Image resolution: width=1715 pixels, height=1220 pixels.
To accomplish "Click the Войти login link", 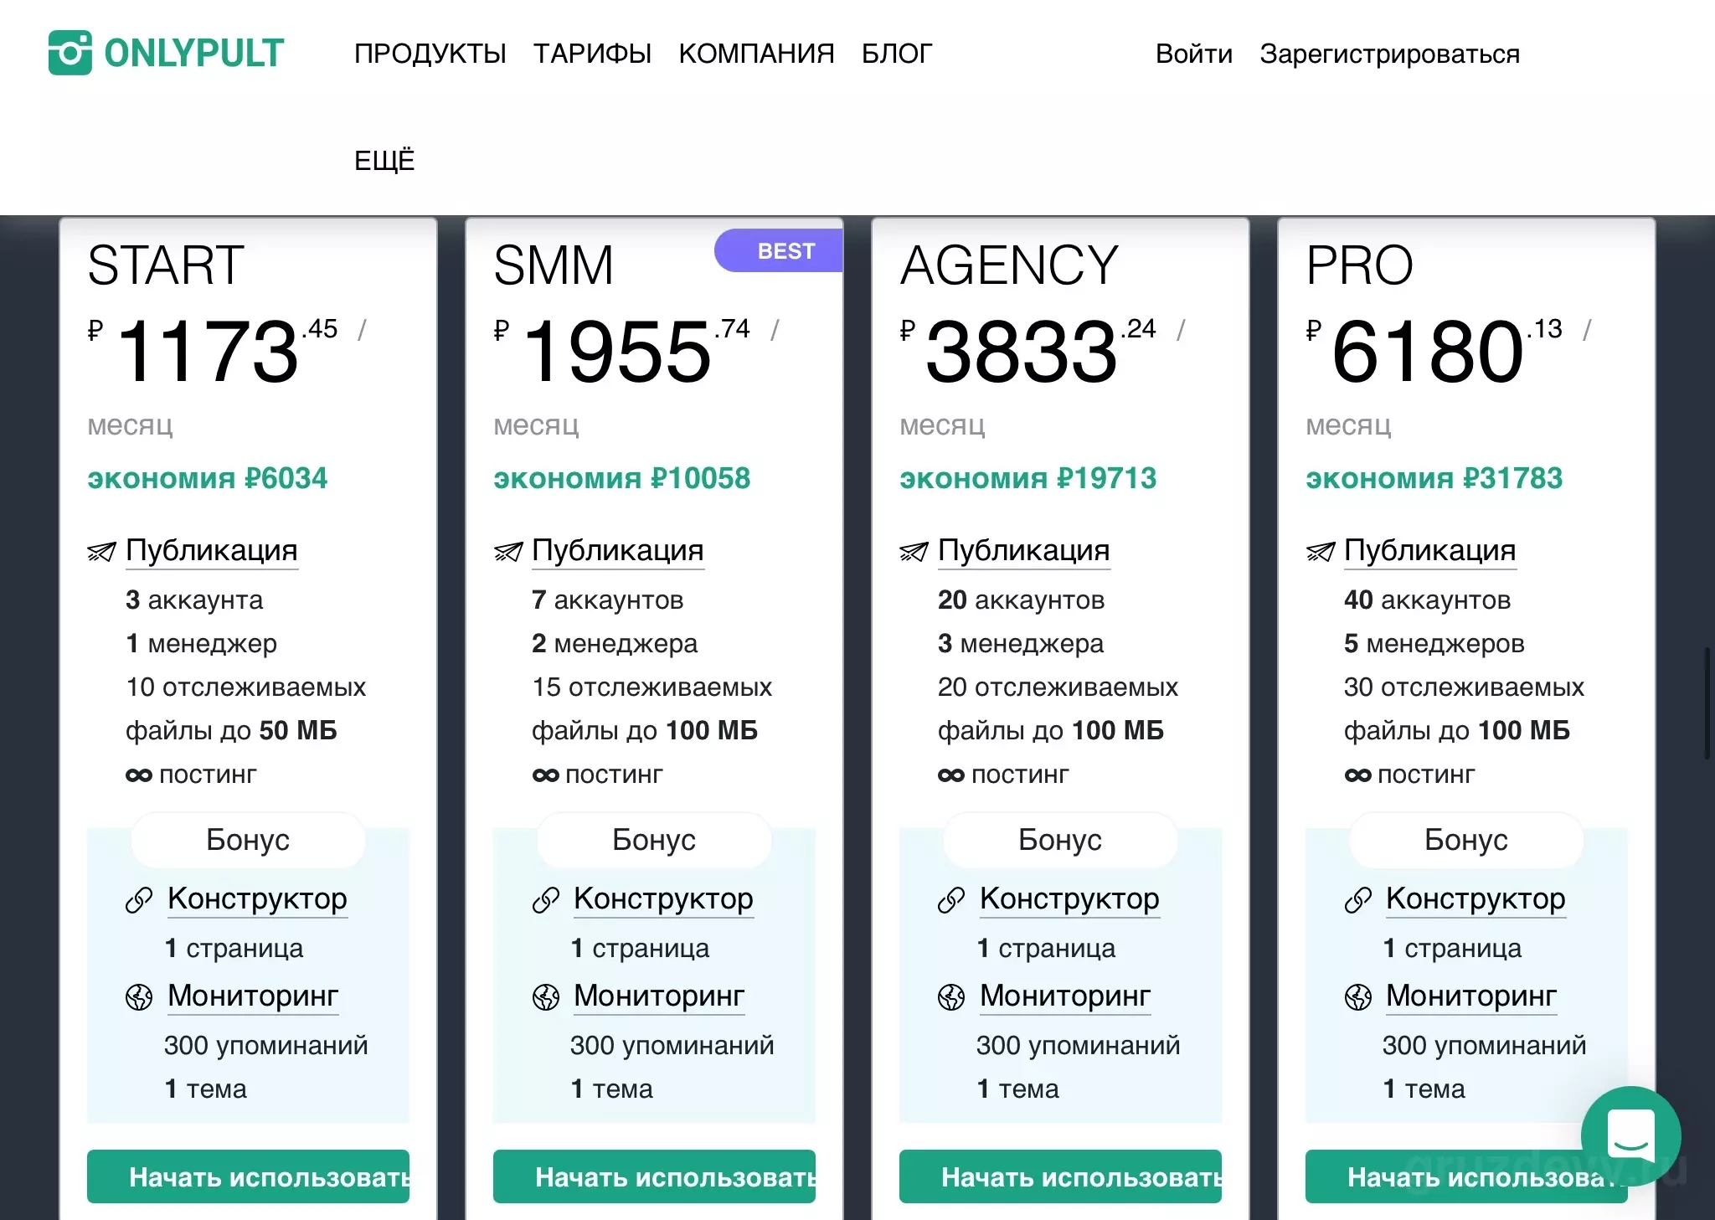I will 1194,54.
